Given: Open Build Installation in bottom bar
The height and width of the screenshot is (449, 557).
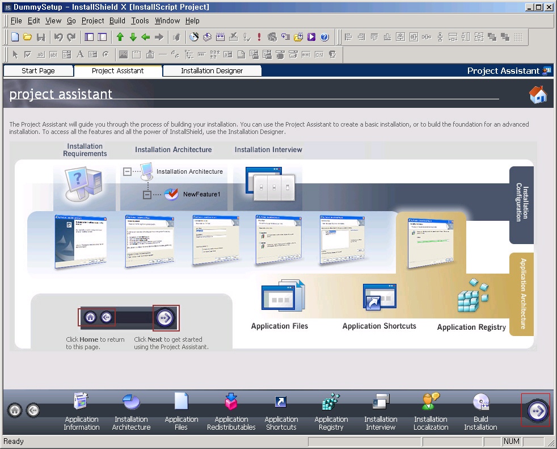Looking at the screenshot, I should (480, 412).
